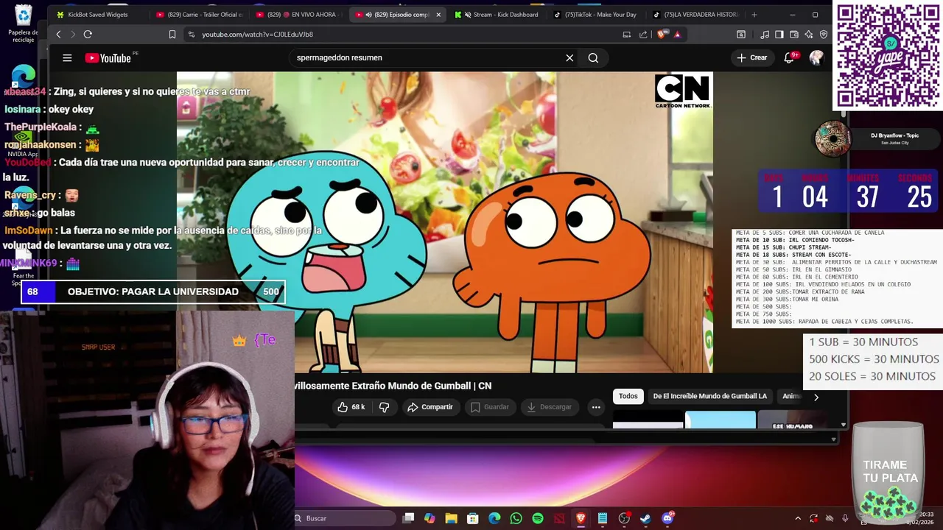943x530 pixels.
Task: Unmute the Stream - Kick Dashboard tab
Action: 468,15
